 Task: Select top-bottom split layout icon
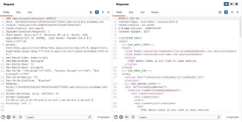pos(231,4)
